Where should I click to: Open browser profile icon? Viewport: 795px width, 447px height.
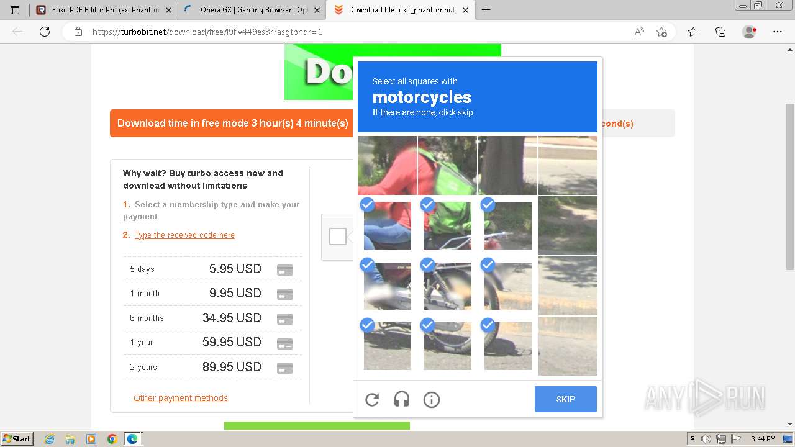[750, 32]
